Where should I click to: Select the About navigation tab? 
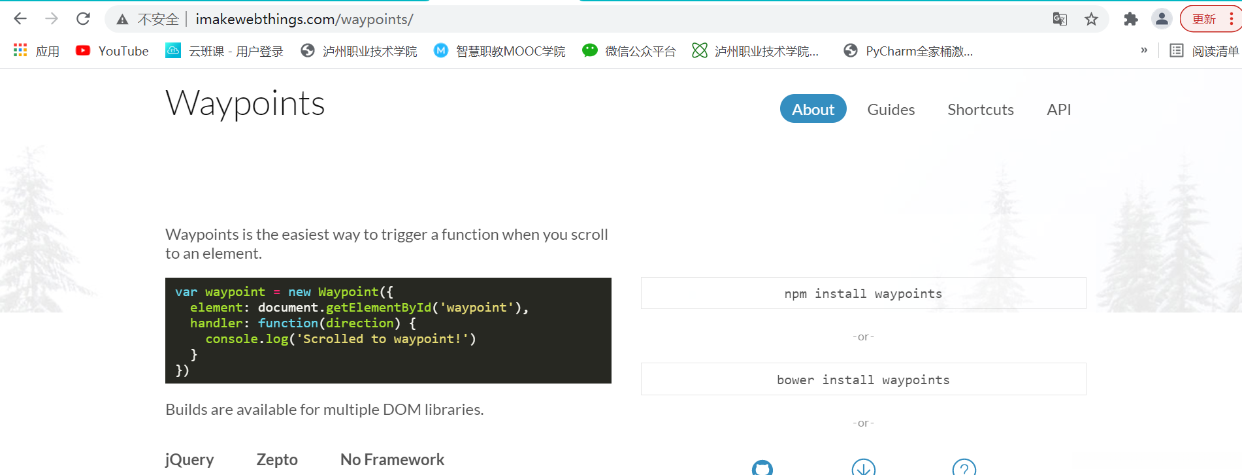[813, 109]
